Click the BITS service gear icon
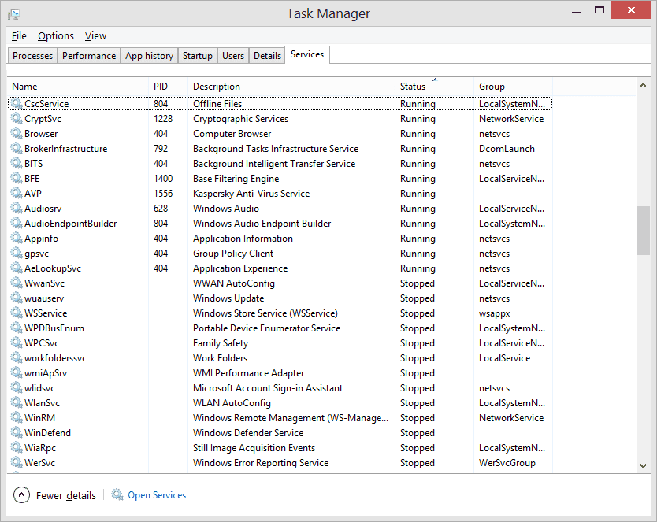Image resolution: width=657 pixels, height=522 pixels. (16, 164)
